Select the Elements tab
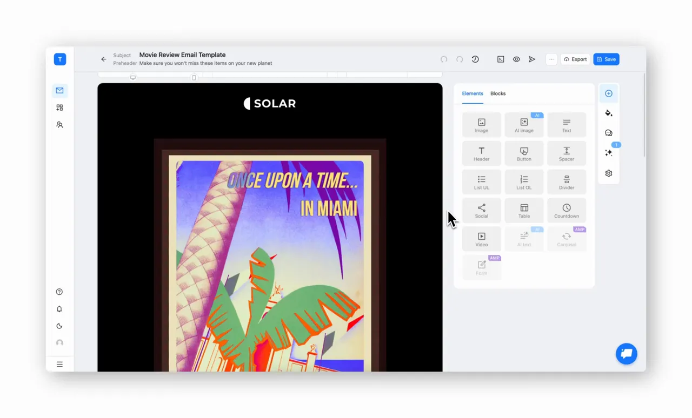The width and height of the screenshot is (692, 418). pyautogui.click(x=473, y=93)
